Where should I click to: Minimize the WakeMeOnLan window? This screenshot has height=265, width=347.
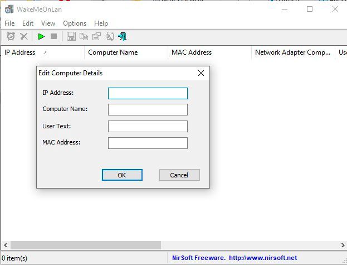(x=285, y=9)
